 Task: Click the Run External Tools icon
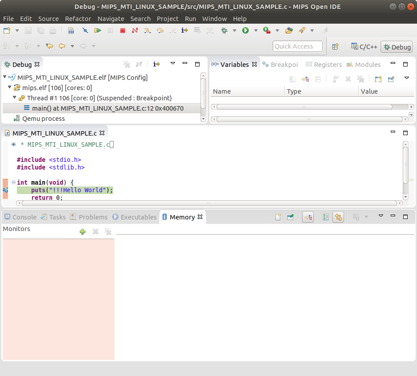pos(267,31)
